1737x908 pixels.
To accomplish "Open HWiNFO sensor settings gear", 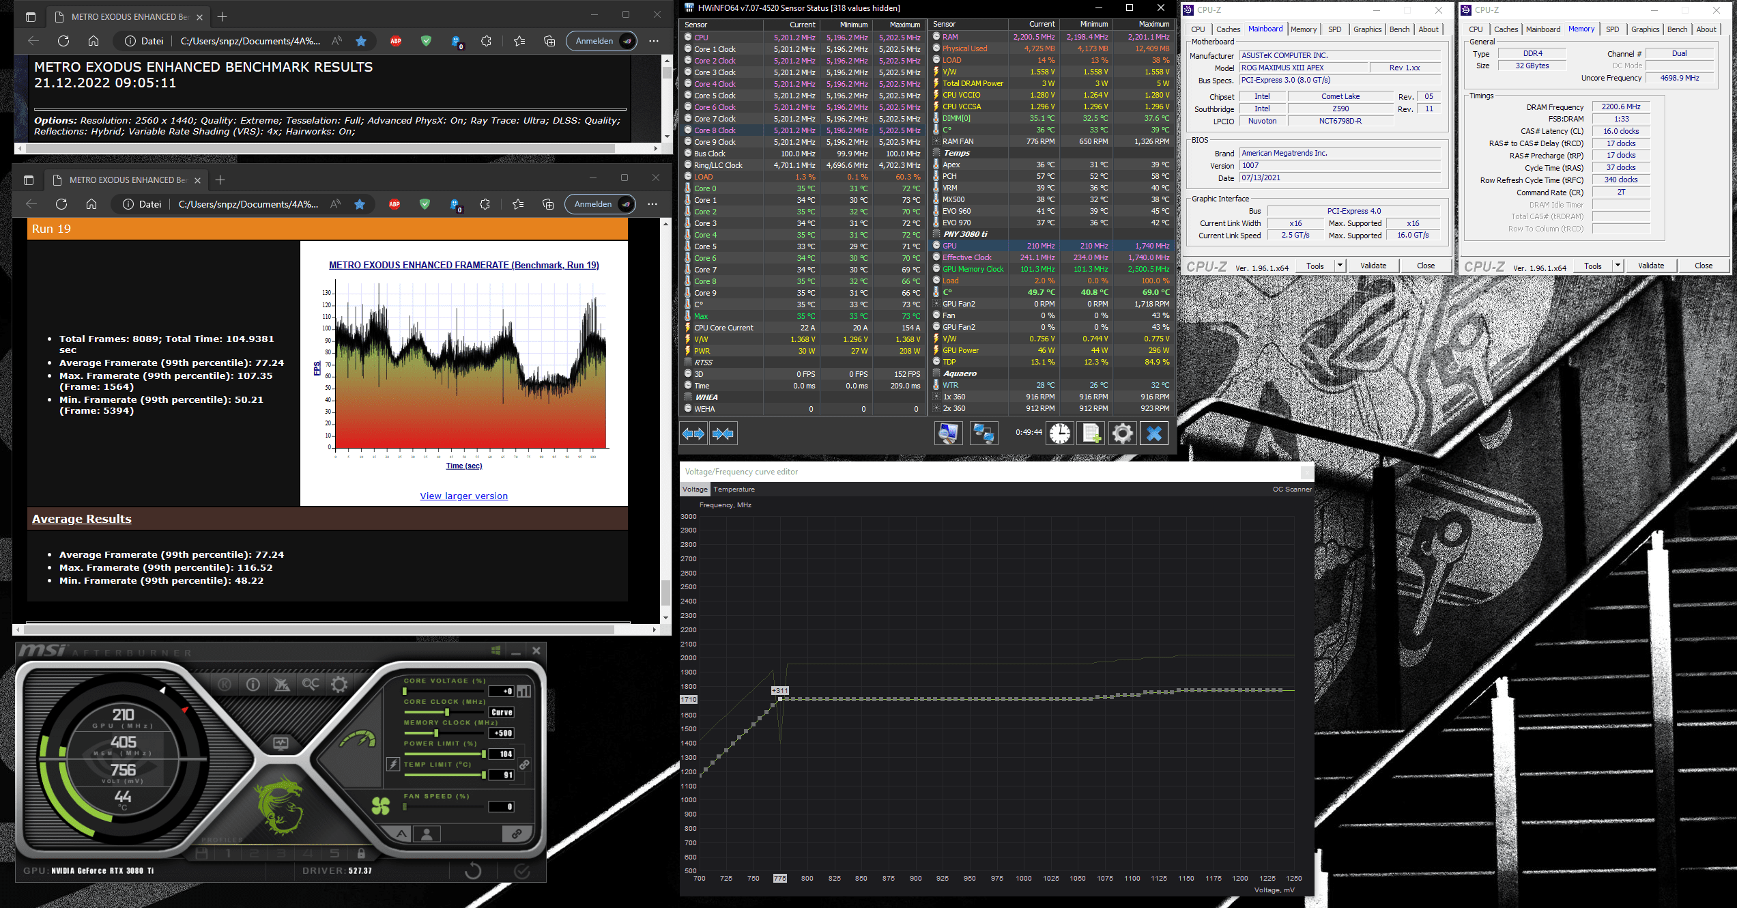I will [1122, 433].
